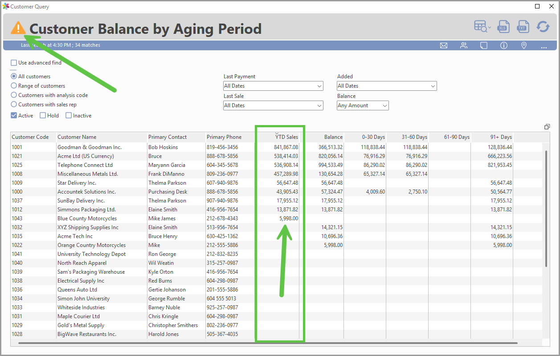
Task: Click the orange warning triangle icon
Action: coord(18,28)
